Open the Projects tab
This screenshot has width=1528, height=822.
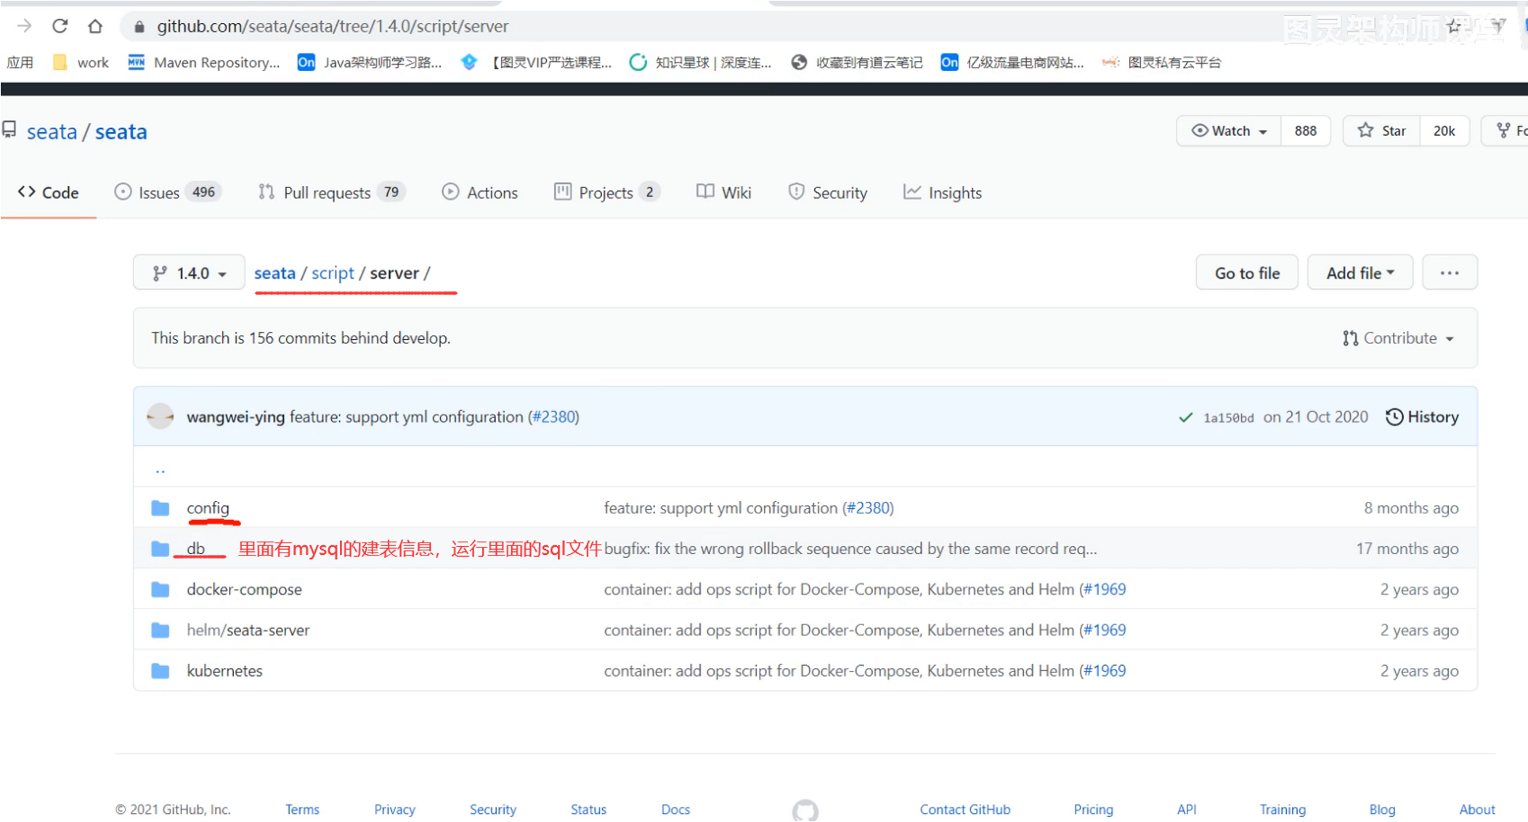click(x=607, y=192)
